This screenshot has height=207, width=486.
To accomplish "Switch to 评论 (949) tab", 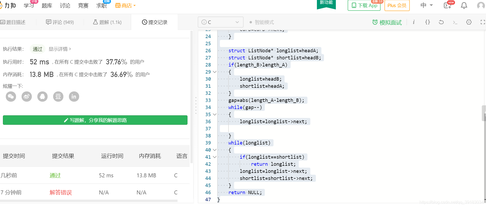I will click(60, 22).
